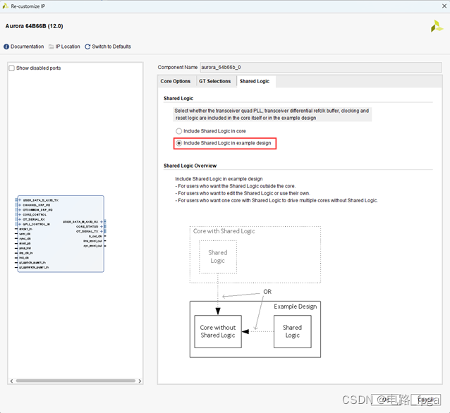Click the sync_clk pin label
450x413 pixels.
point(25,239)
